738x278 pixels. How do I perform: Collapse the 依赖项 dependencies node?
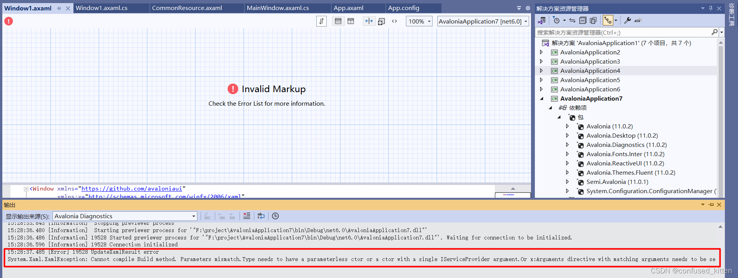click(550, 108)
